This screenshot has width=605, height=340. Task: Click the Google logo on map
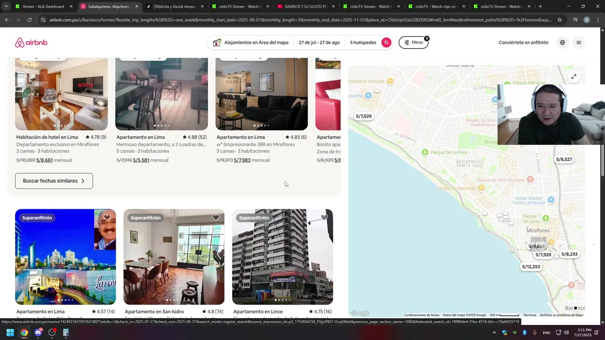click(360, 313)
